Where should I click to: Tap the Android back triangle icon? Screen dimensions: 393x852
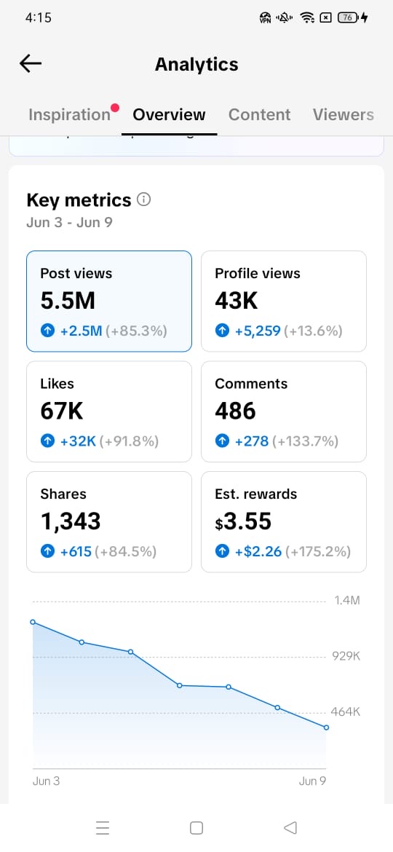pyautogui.click(x=290, y=827)
